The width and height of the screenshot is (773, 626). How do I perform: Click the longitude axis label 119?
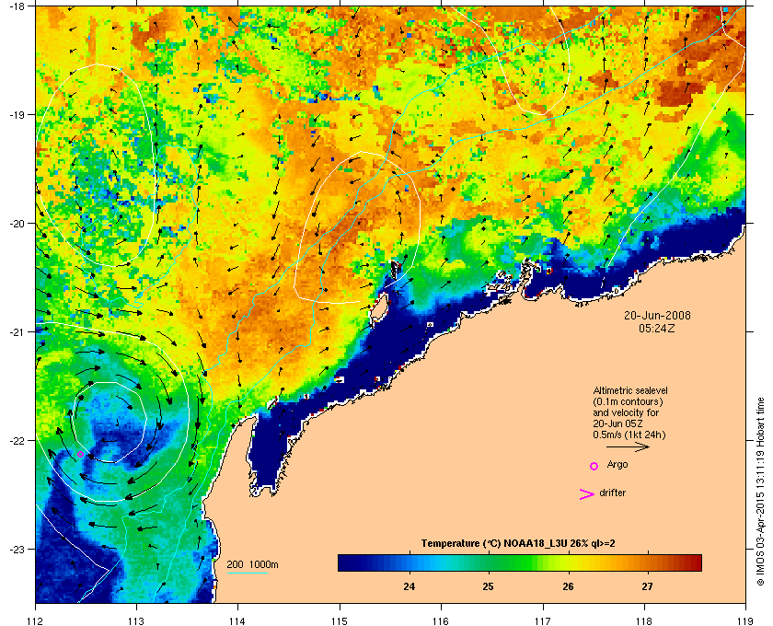[x=745, y=620]
